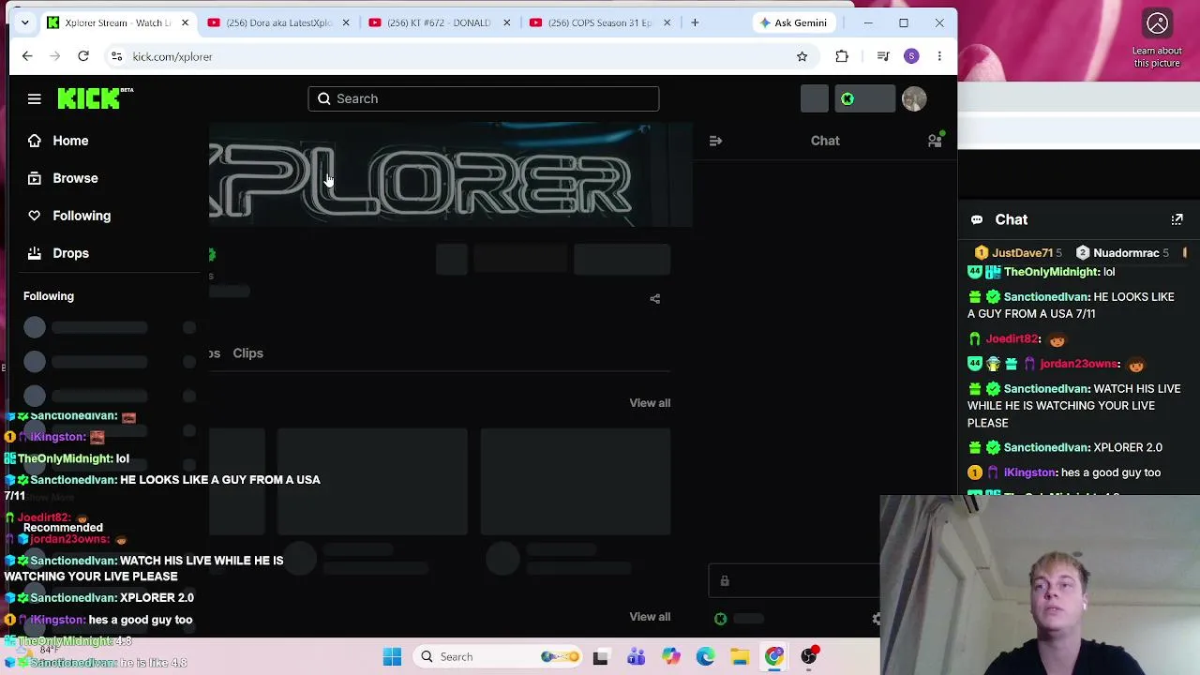View site information for kick.com
This screenshot has height=675, width=1200.
pos(116,56)
